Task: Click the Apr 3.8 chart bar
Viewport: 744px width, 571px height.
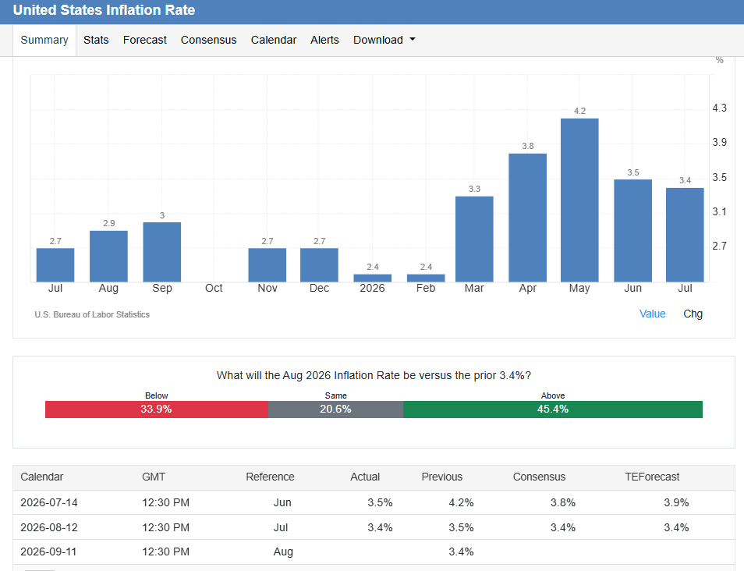Action: [528, 218]
